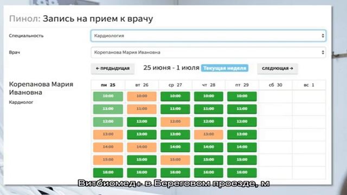The width and height of the screenshot is (347, 195).
Task: Choose the orange 10:00 slot on Tuesday 26
Action: [x=142, y=96]
